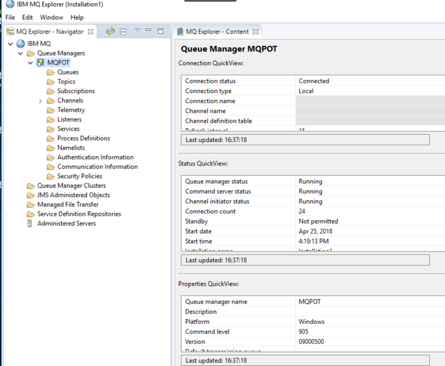Image resolution: width=445 pixels, height=366 pixels.
Task: Click the IBM MQ Explorer globe title icon
Action: click(x=10, y=4)
